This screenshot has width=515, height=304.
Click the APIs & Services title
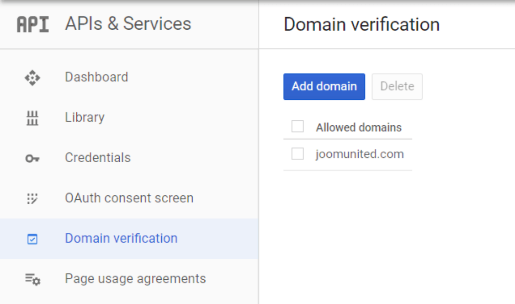(128, 24)
